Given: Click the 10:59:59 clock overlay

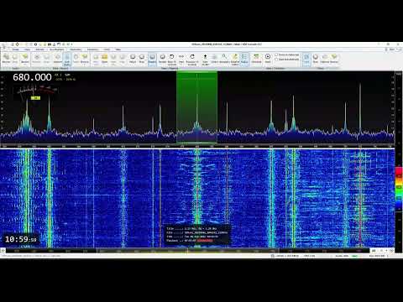Looking at the screenshot, I should coord(21,239).
